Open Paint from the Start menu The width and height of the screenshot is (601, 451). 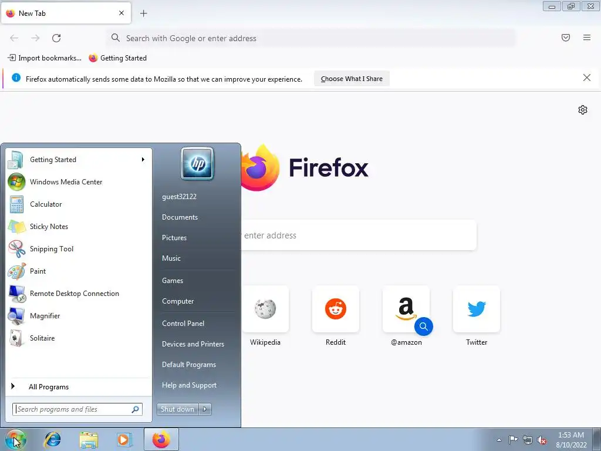click(x=79, y=271)
